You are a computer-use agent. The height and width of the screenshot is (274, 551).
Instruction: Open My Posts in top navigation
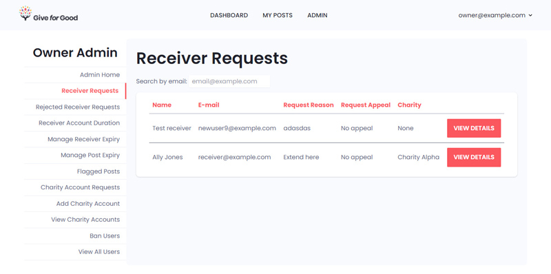point(278,15)
